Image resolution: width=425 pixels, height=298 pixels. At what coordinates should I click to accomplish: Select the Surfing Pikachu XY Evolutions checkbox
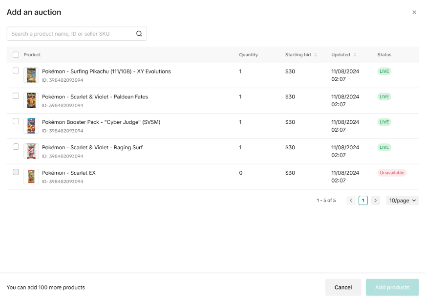(16, 70)
